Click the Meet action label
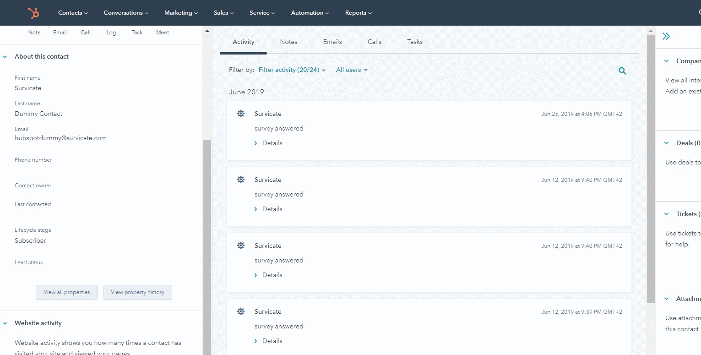The width and height of the screenshot is (701, 355). 163,33
